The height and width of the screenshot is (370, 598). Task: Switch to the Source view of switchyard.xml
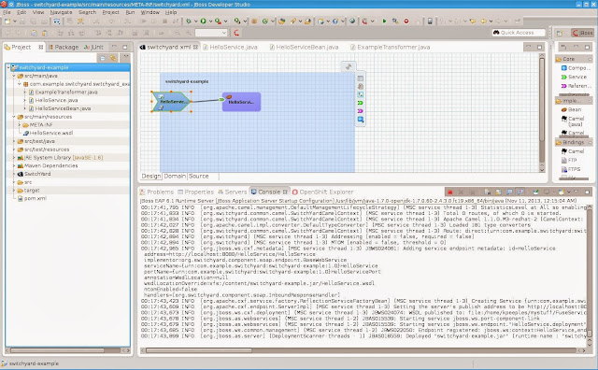pyautogui.click(x=199, y=177)
